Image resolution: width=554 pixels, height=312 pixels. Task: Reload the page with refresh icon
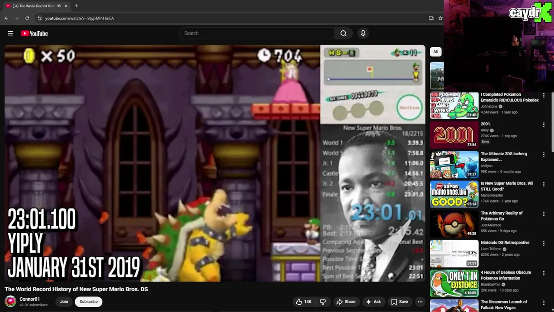click(x=27, y=18)
